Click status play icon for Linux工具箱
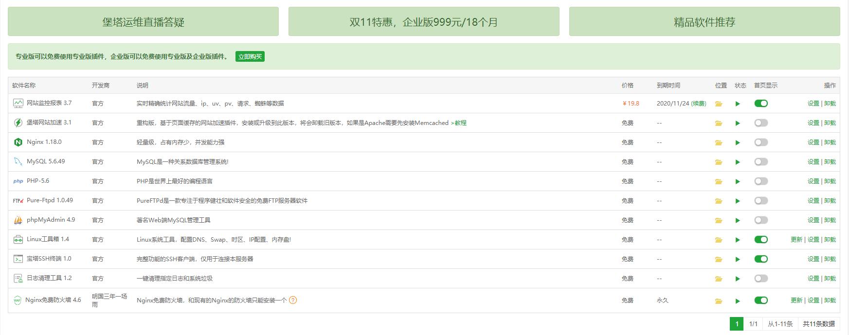 [738, 240]
